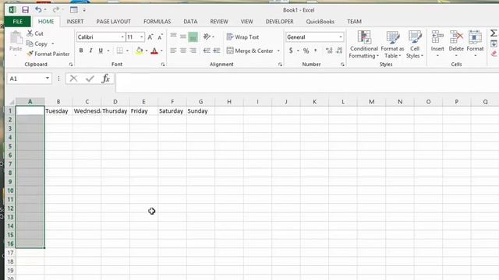Open the Calibri font name dropdown
The width and height of the screenshot is (499, 280).
coord(122,37)
